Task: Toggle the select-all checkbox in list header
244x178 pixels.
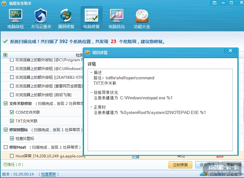Action: 5,55
